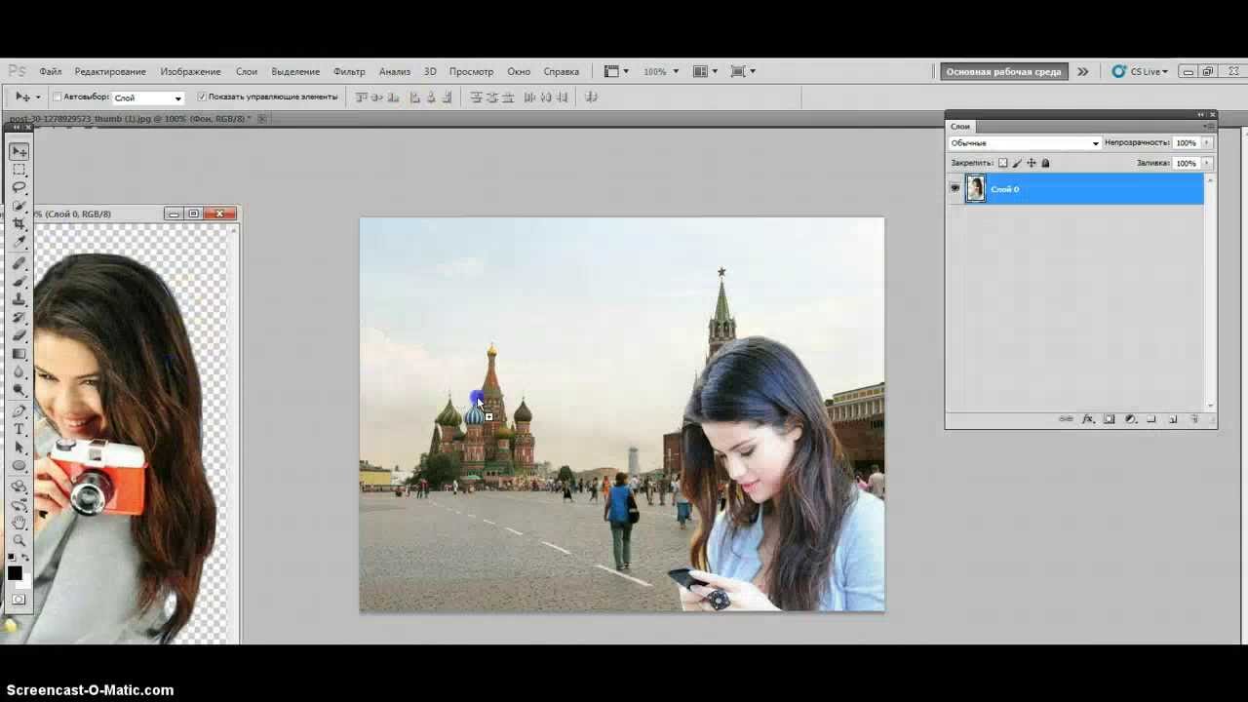Screen dimensions: 1248x702
Task: Delete layer using the trash icon
Action: [x=1194, y=419]
